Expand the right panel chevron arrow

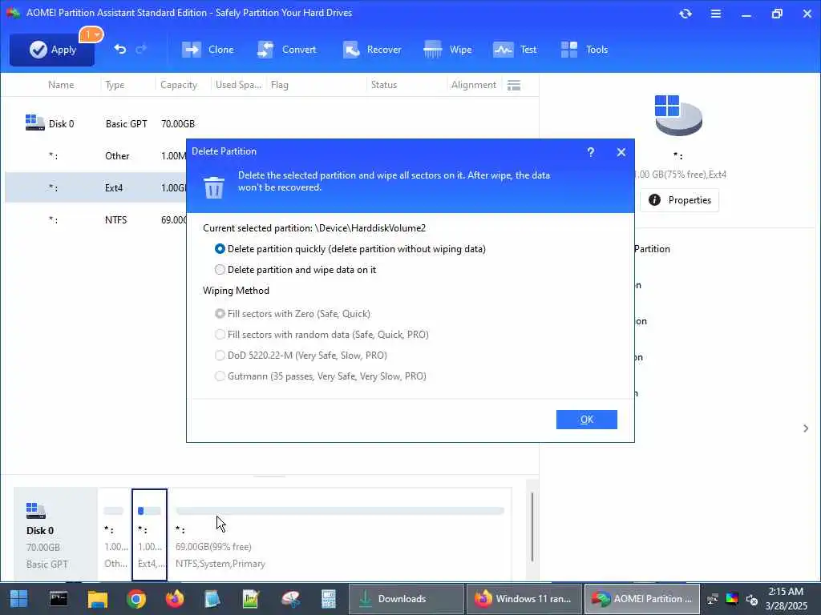click(806, 428)
